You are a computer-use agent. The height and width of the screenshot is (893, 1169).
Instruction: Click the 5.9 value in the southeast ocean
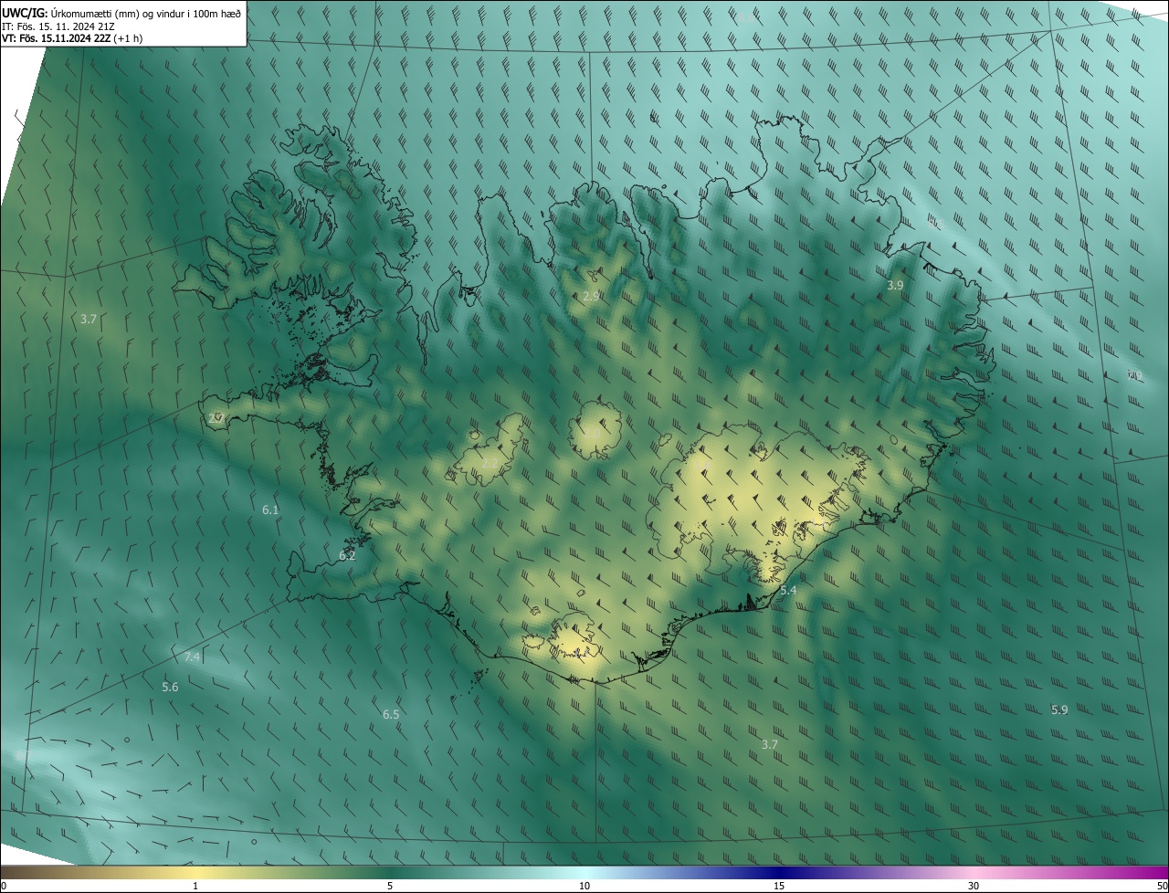click(1059, 710)
